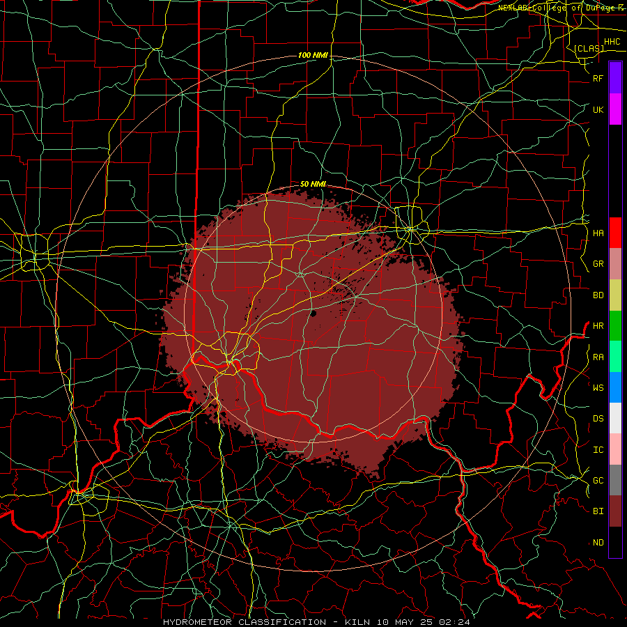The height and width of the screenshot is (627, 627).
Task: Click the RF purple legend swatch
Action: pyautogui.click(x=615, y=78)
